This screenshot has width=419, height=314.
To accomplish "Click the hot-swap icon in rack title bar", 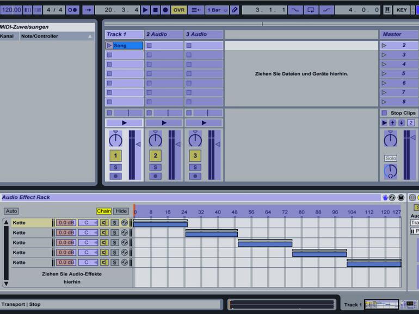I will click(392, 198).
